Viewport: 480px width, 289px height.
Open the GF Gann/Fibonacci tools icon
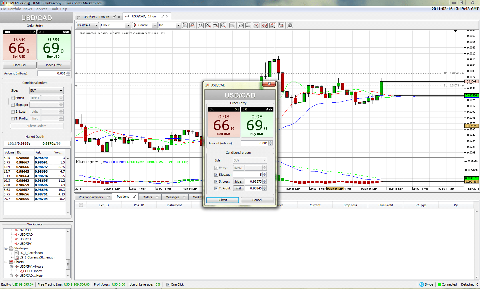[273, 25]
